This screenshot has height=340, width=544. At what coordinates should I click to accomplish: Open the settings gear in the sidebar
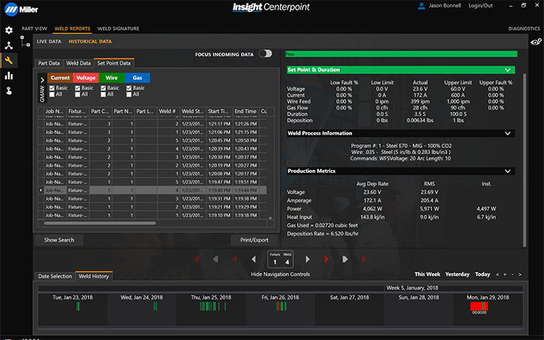(x=9, y=30)
